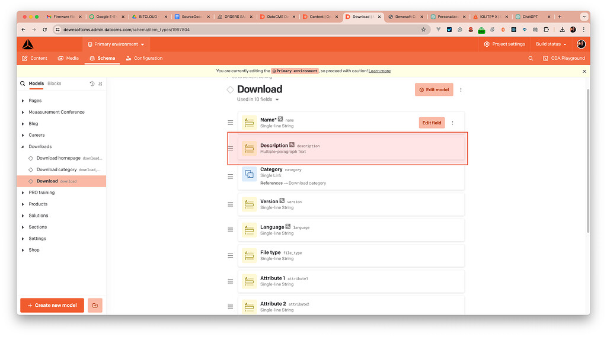Viewport: 607px width, 337px height.
Task: Click the Edit field button for Name
Action: pos(432,123)
